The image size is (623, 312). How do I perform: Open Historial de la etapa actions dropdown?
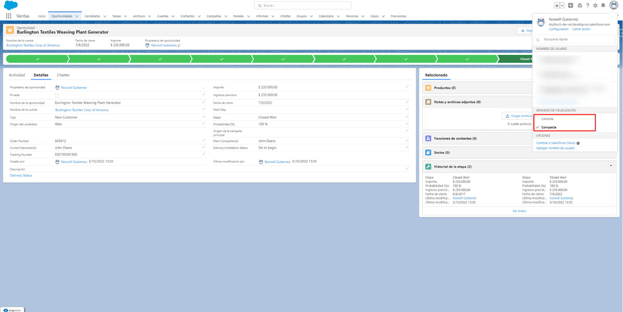tap(611, 166)
